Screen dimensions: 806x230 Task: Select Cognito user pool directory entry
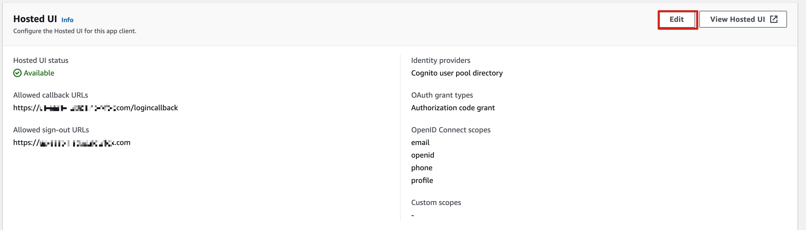point(457,73)
